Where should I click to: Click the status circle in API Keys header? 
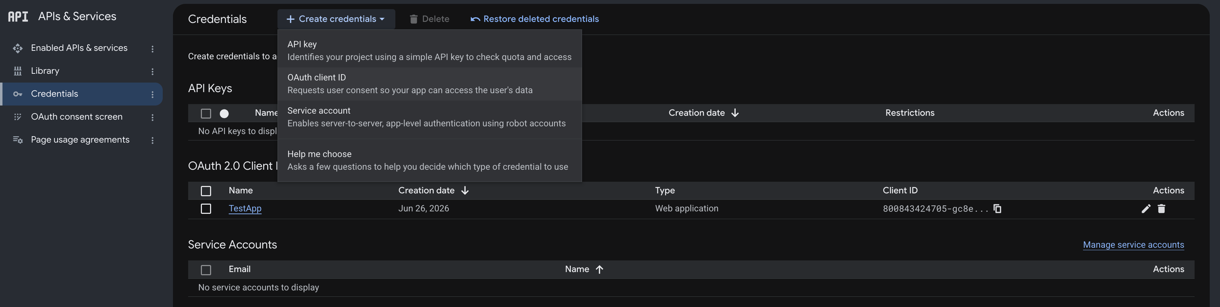[x=225, y=114]
